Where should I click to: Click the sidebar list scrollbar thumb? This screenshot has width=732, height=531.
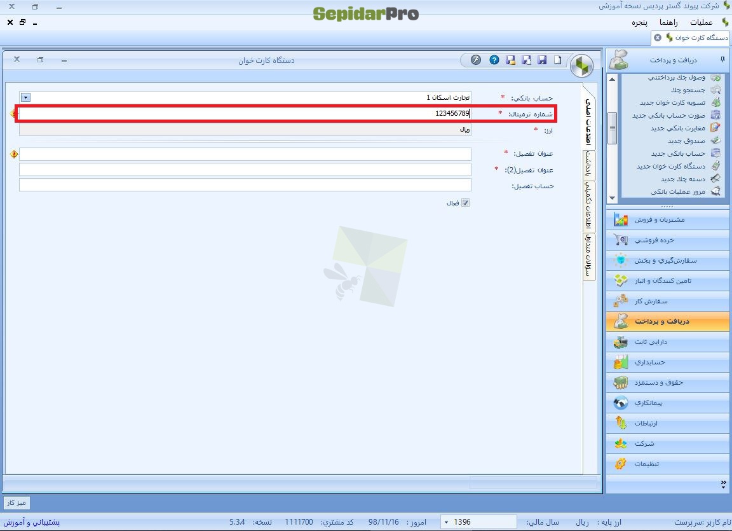612,128
